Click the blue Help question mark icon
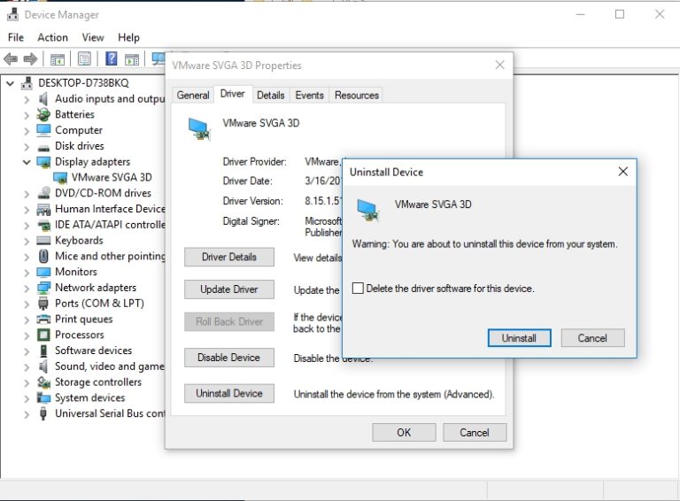 tap(112, 58)
